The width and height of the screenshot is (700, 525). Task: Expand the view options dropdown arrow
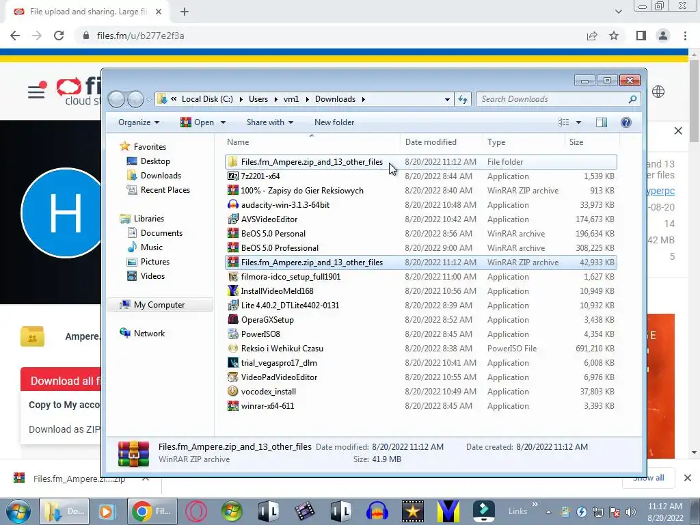[578, 122]
